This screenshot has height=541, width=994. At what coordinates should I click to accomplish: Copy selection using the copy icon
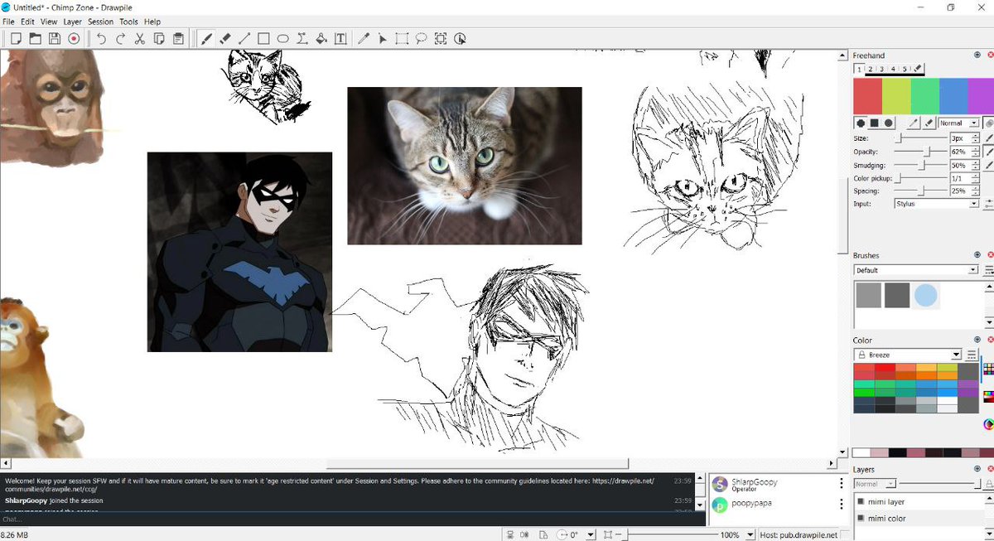click(x=159, y=38)
